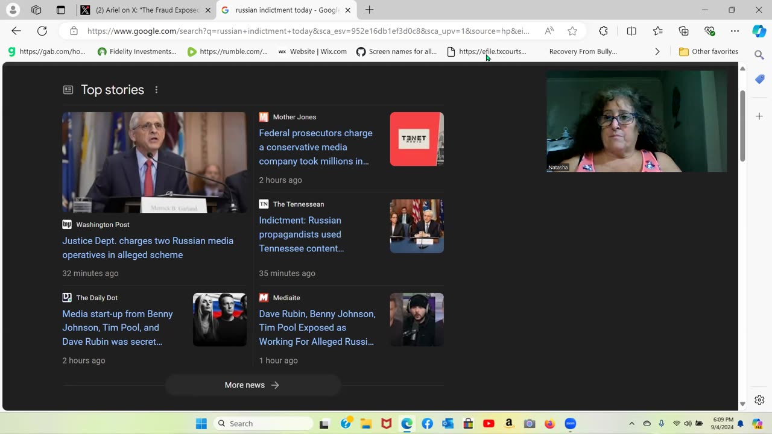Open Facebook from the taskbar
The width and height of the screenshot is (772, 434).
click(428, 424)
